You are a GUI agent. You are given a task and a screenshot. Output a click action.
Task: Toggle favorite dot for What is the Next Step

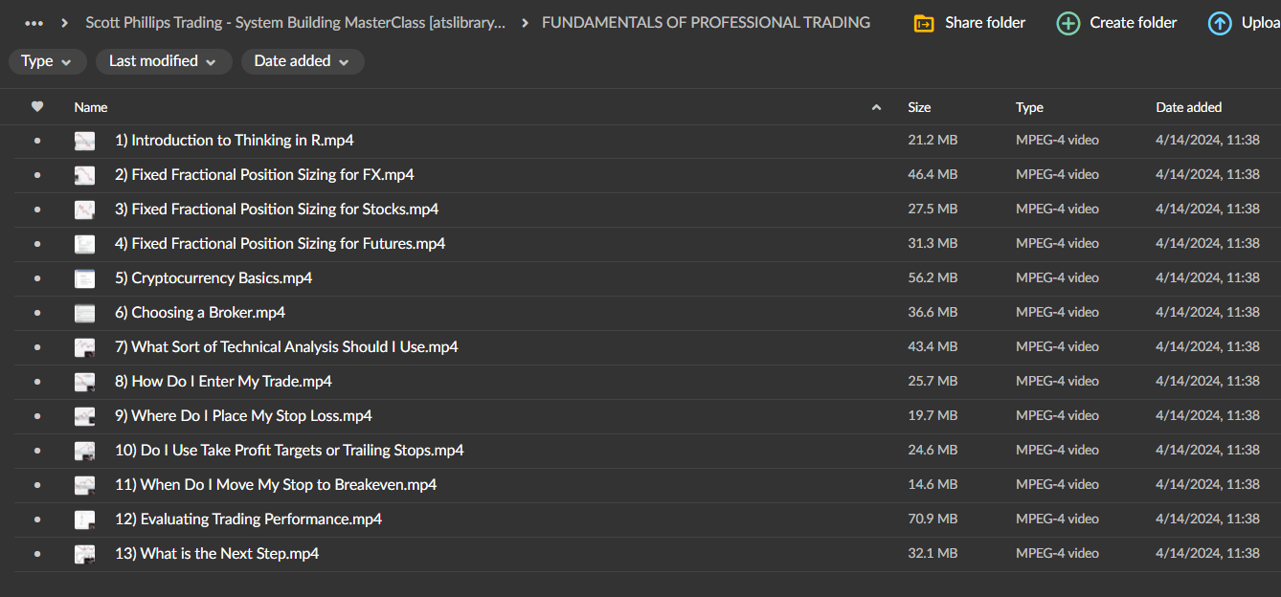tap(37, 554)
